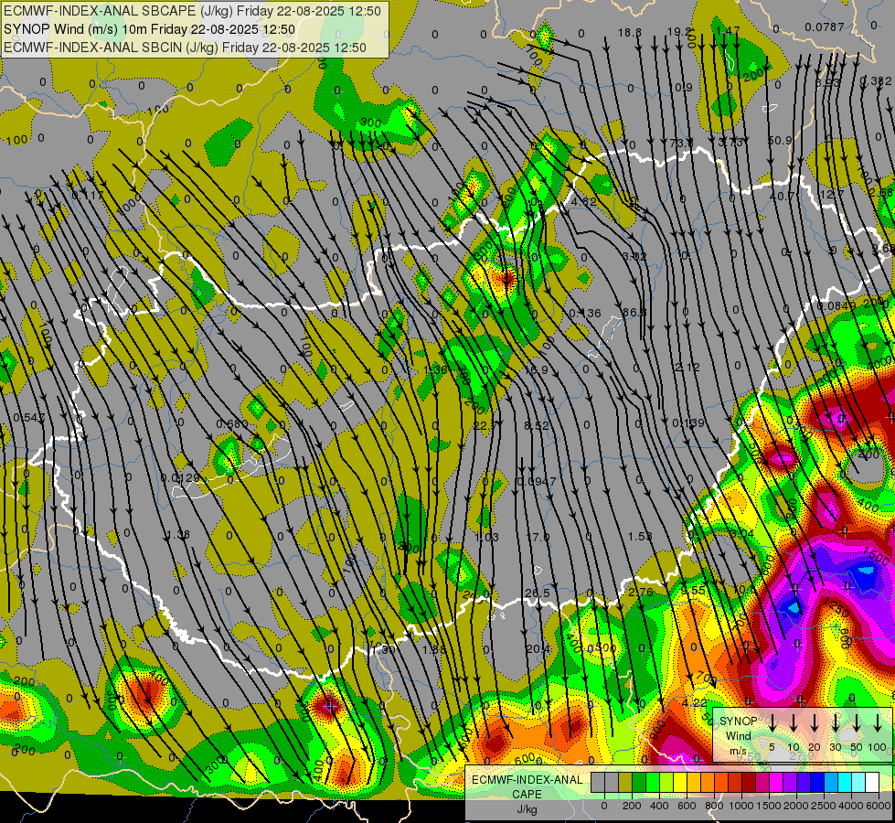
Task: Click the '6000' tick label in CAPE legend
Action: click(879, 806)
